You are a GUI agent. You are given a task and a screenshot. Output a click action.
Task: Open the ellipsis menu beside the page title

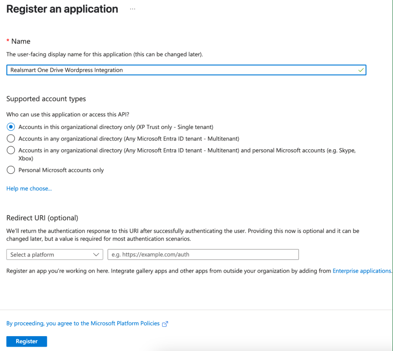pos(132,9)
